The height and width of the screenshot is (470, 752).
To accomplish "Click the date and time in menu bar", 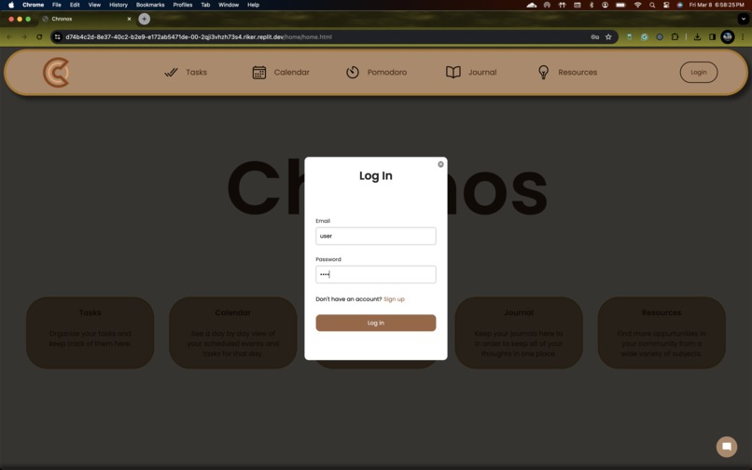I will tap(717, 5).
